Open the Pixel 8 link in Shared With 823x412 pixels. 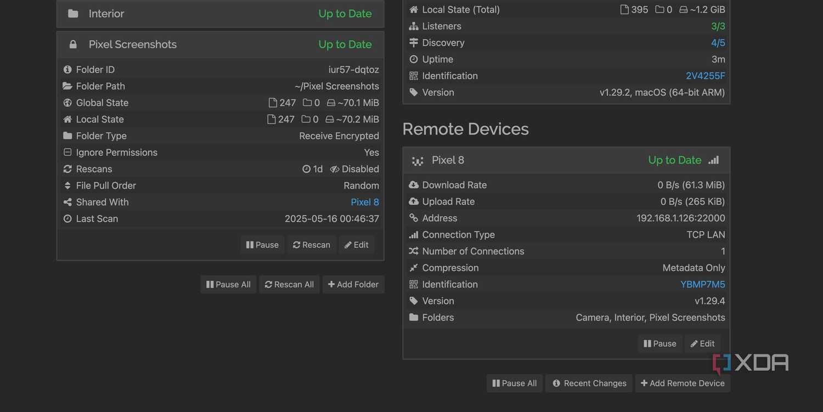[x=365, y=202]
